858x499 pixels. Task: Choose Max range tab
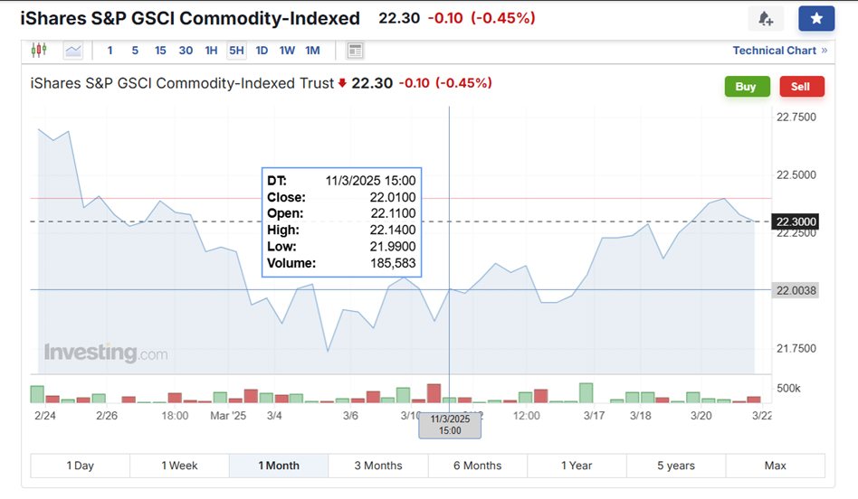coord(776,466)
